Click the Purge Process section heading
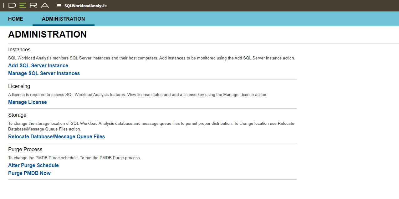 pos(25,149)
